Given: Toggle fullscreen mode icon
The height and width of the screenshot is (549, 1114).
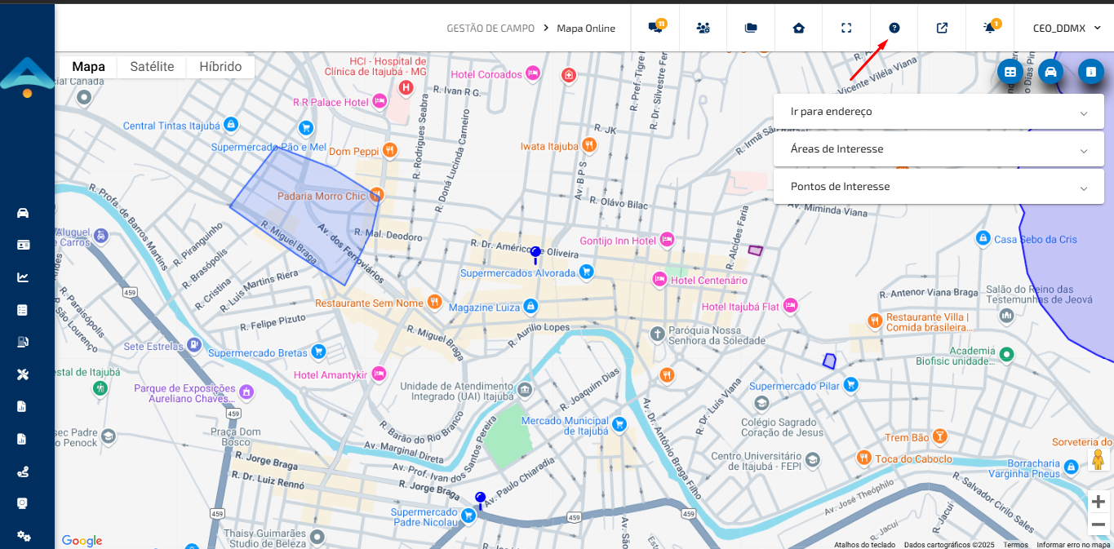Looking at the screenshot, I should coord(846,28).
